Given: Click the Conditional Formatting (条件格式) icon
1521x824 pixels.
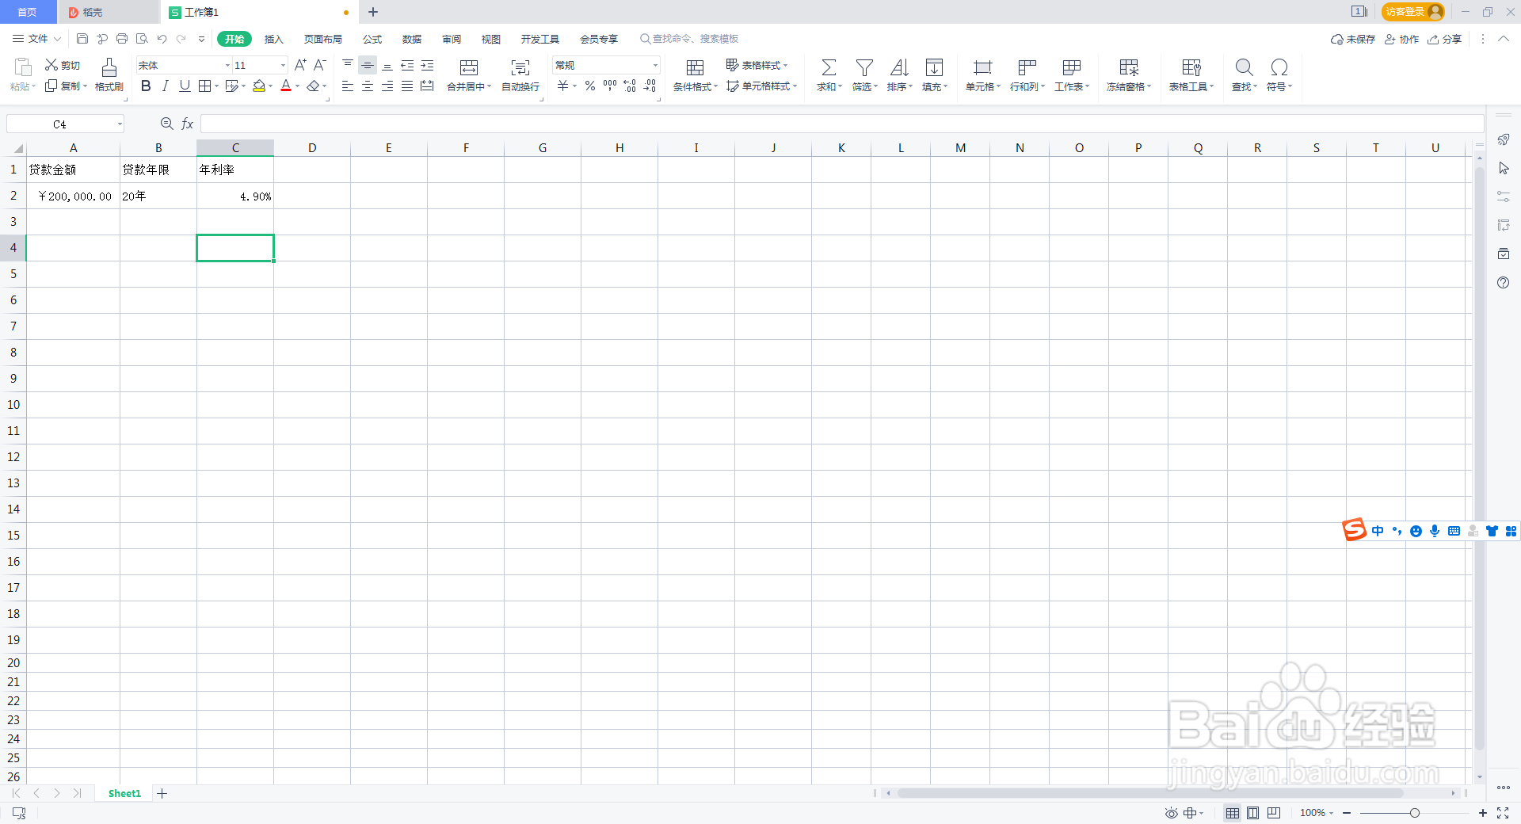Looking at the screenshot, I should [x=695, y=67].
